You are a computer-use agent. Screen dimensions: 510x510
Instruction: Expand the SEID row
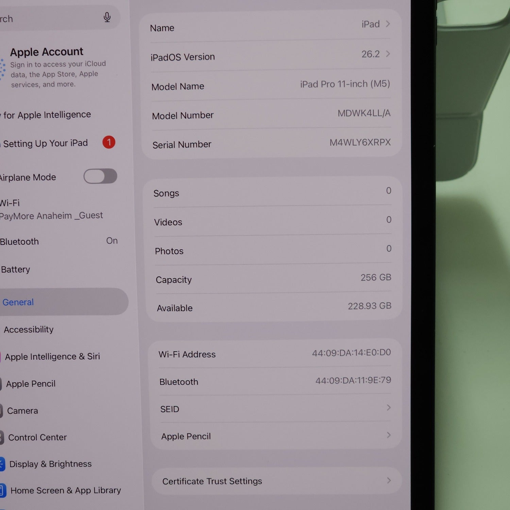point(389,408)
